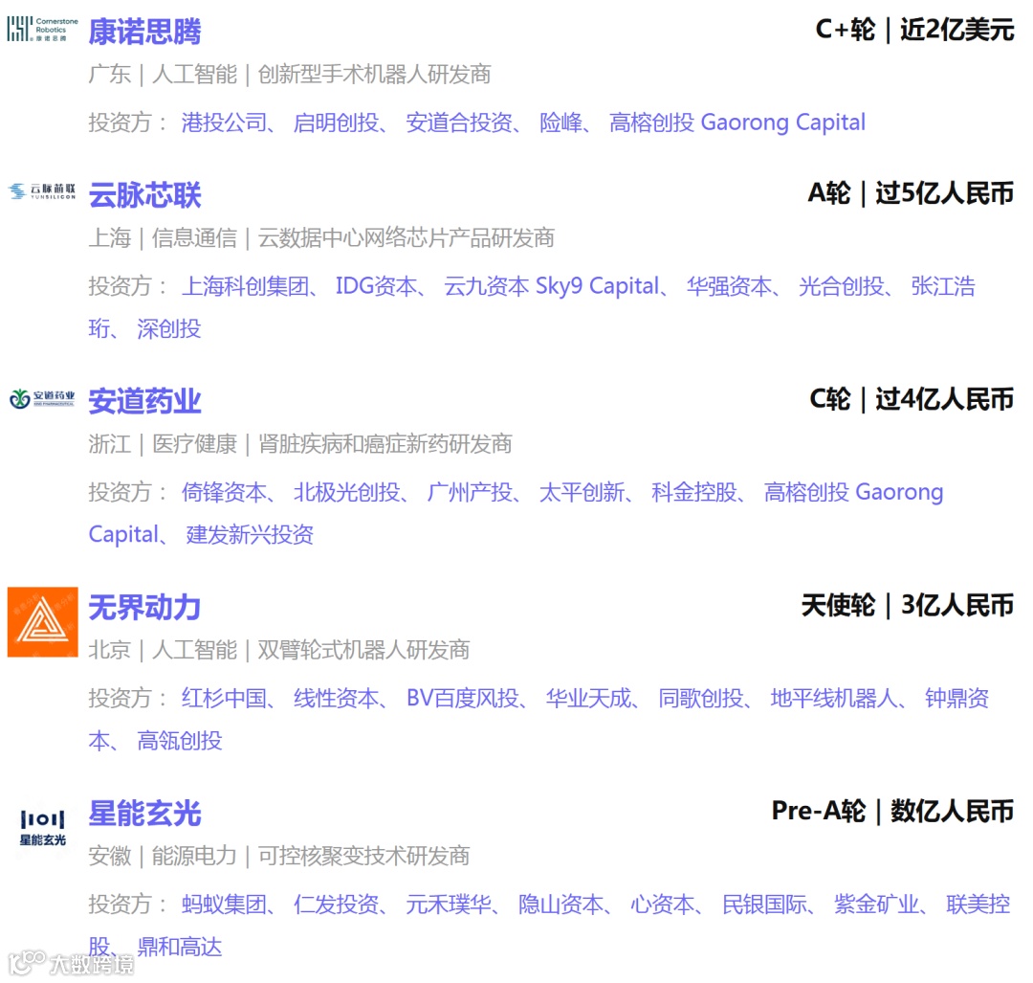Click the orange 无界动力 triangle logo
Image resolution: width=1033 pixels, height=983 pixels.
point(42,622)
